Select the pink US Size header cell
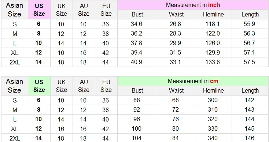Viewport: 269px width, 142px height. tap(39, 10)
